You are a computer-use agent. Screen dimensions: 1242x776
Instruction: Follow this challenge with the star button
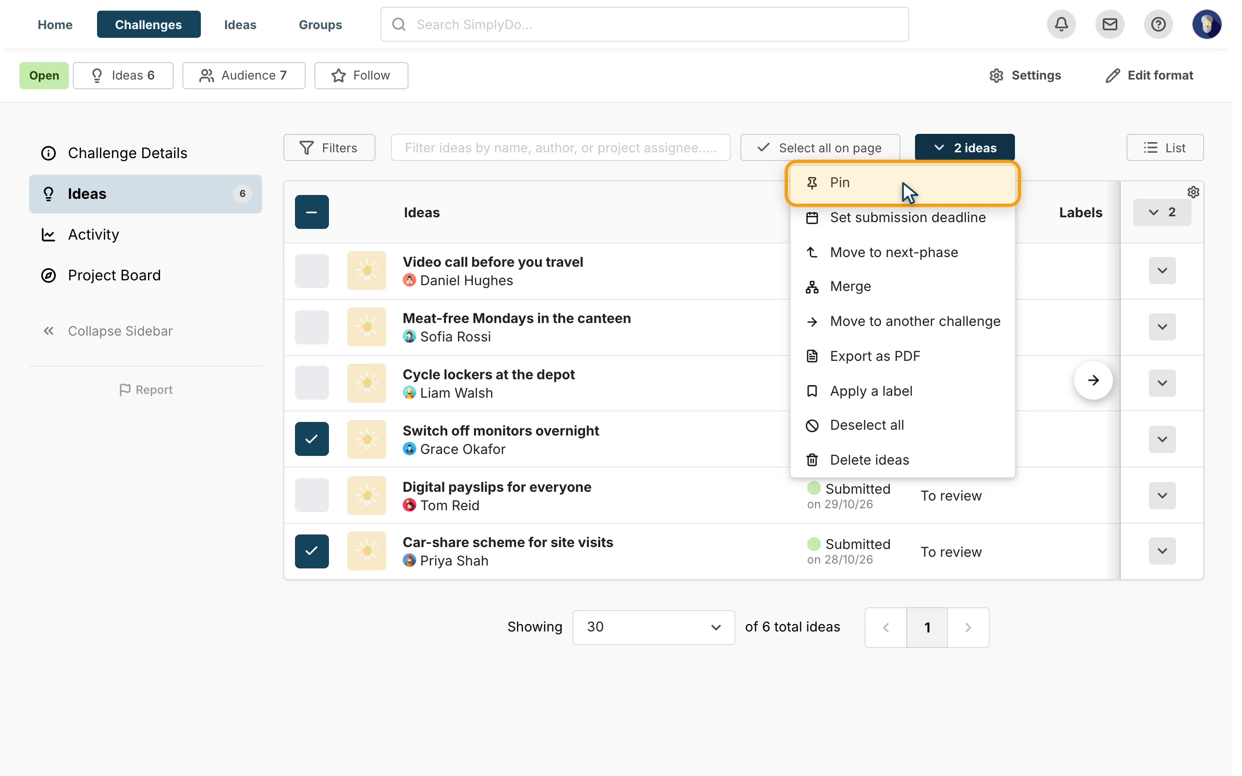pos(361,76)
